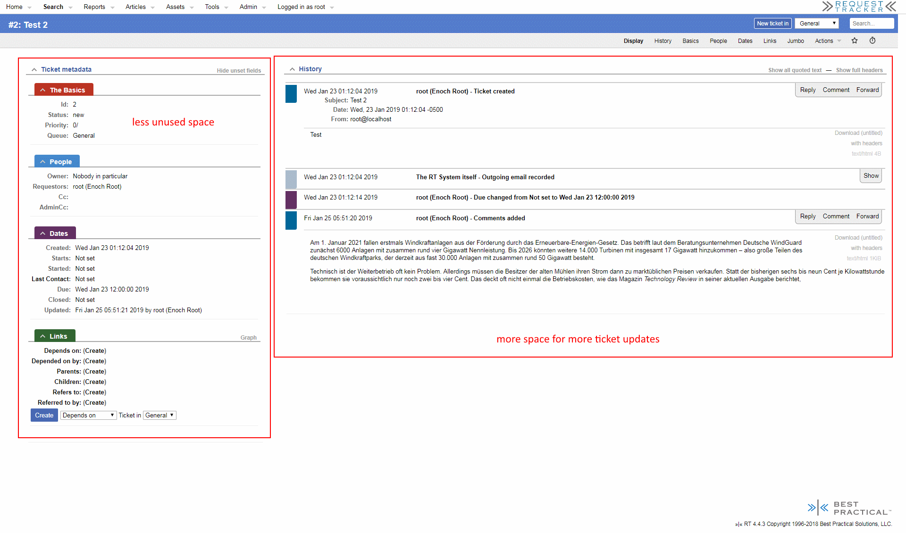The width and height of the screenshot is (906, 533).
Task: Collapse the Links section chevron
Action: click(43, 336)
